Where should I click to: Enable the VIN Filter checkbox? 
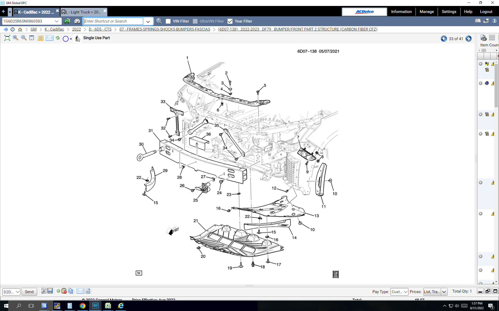click(168, 21)
